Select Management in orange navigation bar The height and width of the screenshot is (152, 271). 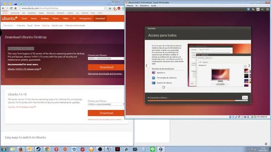[85, 19]
